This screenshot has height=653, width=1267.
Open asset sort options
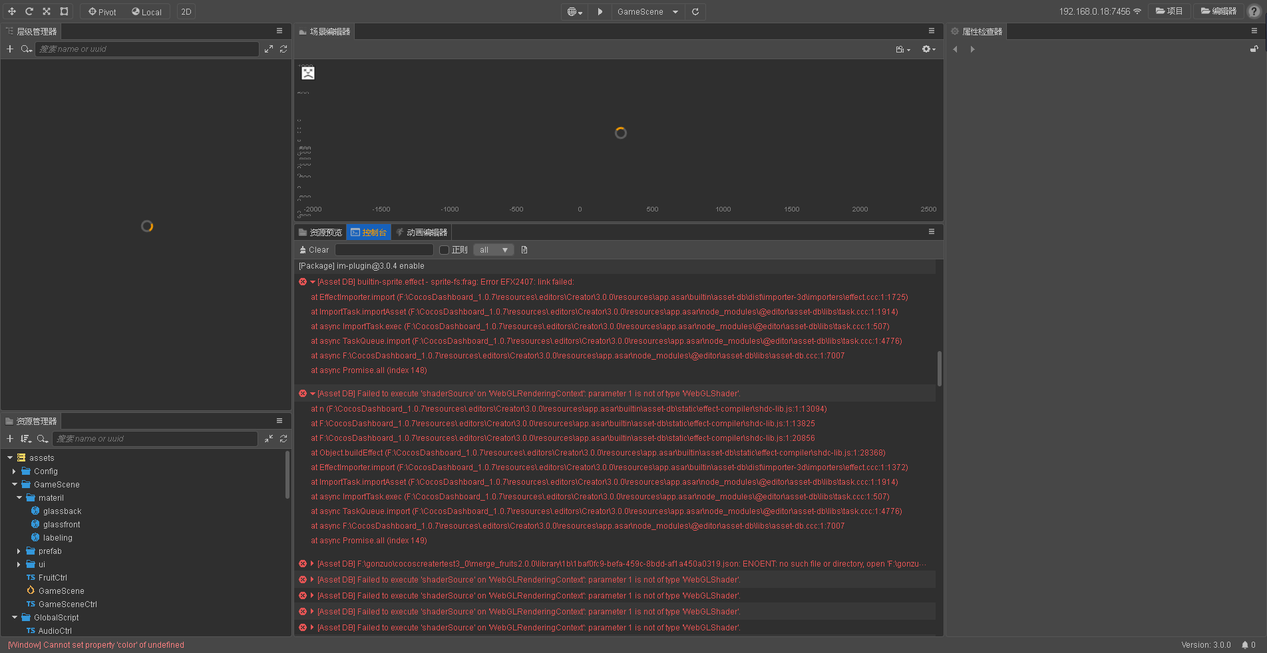(26, 439)
